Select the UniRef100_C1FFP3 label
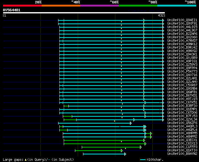The image size is (199, 162). coord(182,147)
